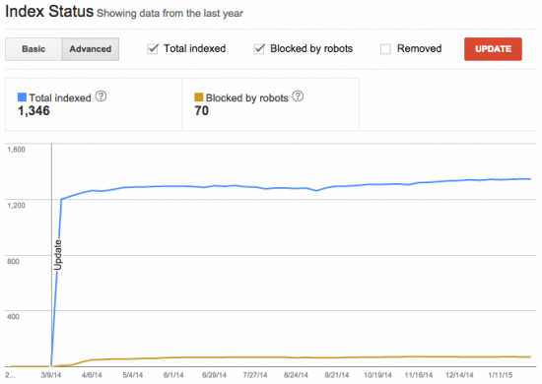Enable the Removed checkbox
Image resolution: width=542 pixels, height=384 pixels.
point(385,49)
